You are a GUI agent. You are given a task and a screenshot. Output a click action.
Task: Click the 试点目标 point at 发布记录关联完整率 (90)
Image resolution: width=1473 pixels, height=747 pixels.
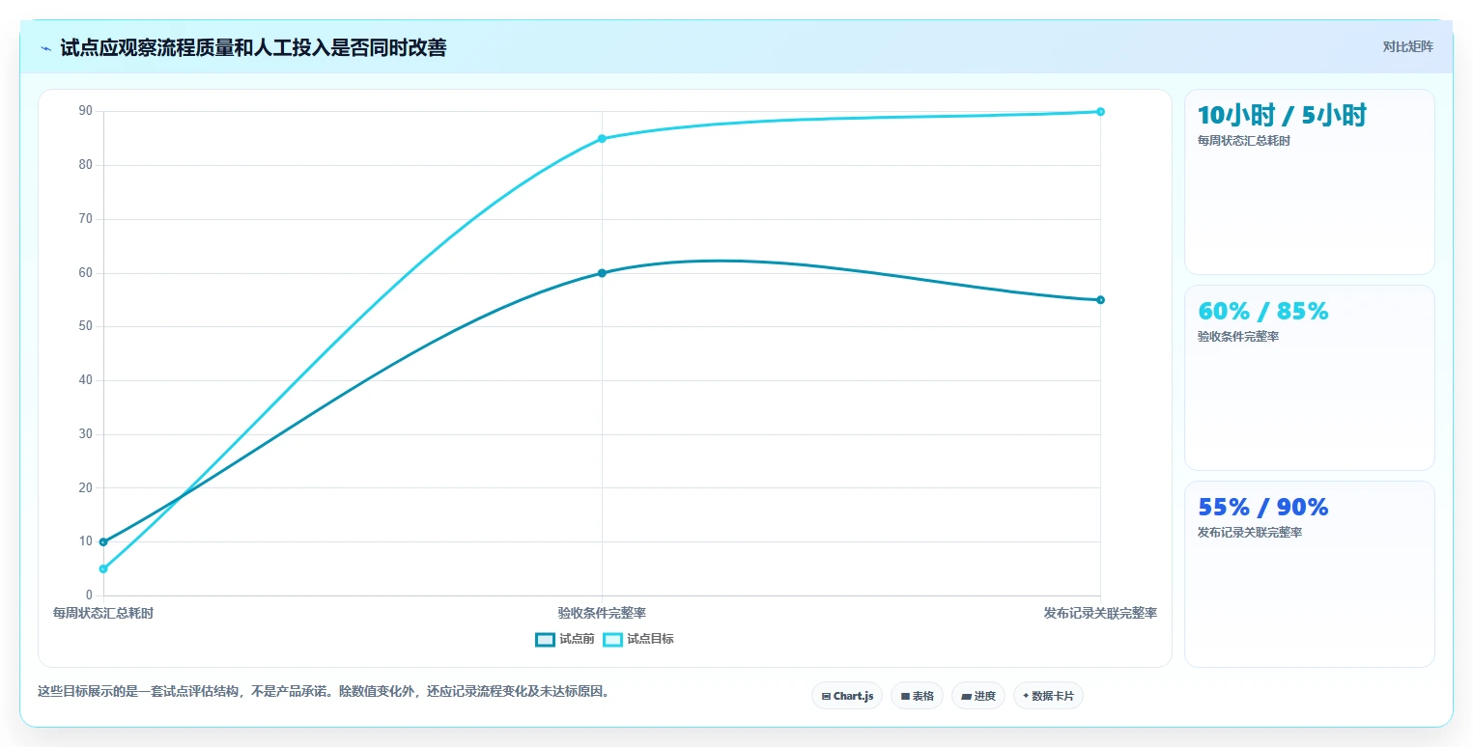(1100, 112)
